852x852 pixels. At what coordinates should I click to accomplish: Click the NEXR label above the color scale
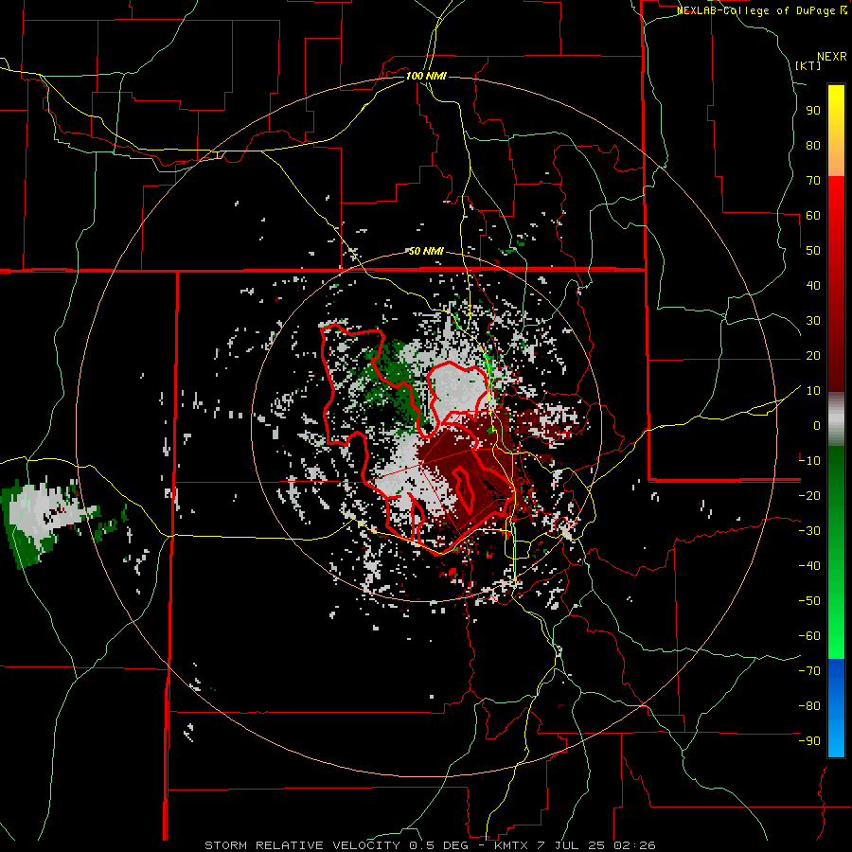831,57
